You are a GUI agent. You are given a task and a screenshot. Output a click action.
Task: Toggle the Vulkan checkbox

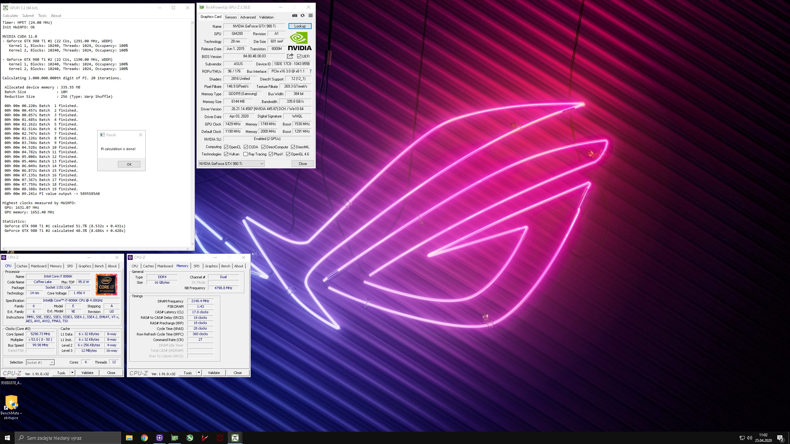226,154
